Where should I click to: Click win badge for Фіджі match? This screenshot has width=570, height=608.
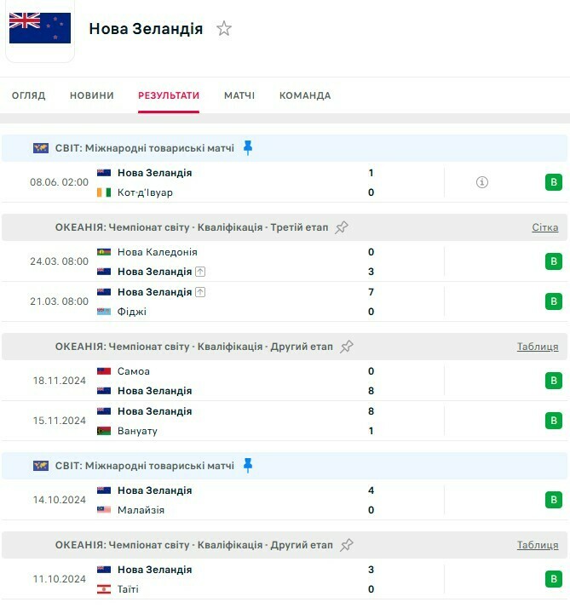(554, 301)
